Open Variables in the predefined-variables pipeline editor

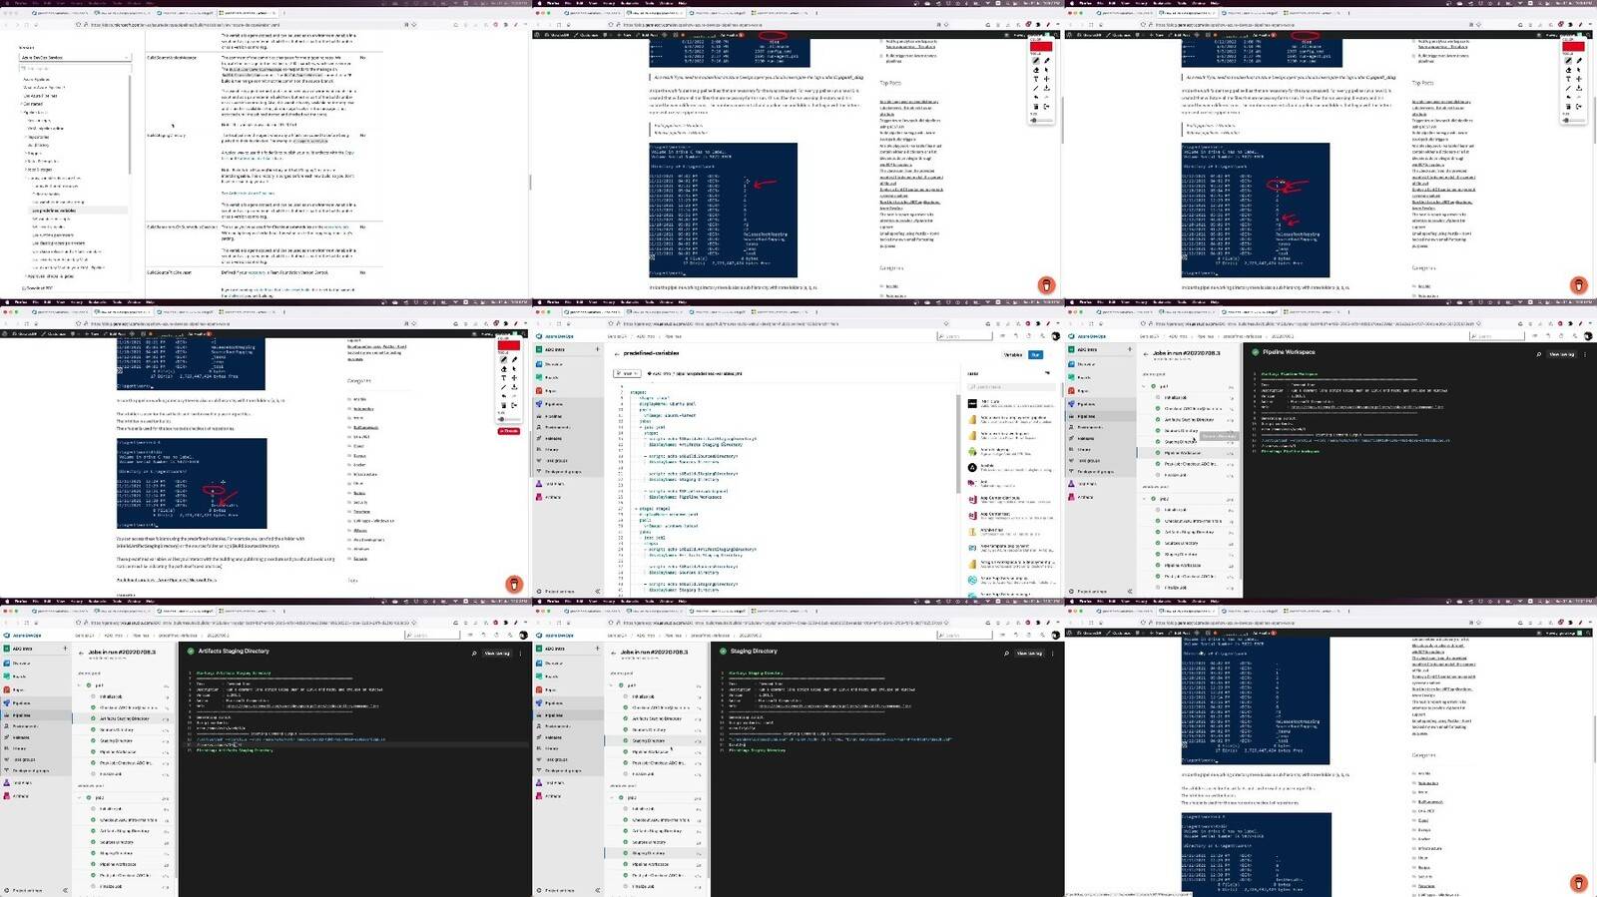1013,354
